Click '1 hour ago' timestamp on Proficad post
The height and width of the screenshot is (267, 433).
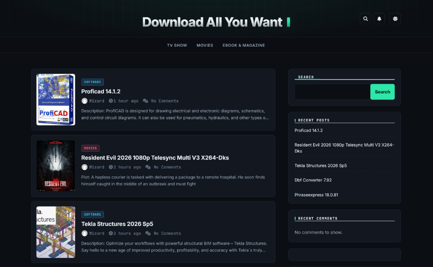(x=126, y=101)
